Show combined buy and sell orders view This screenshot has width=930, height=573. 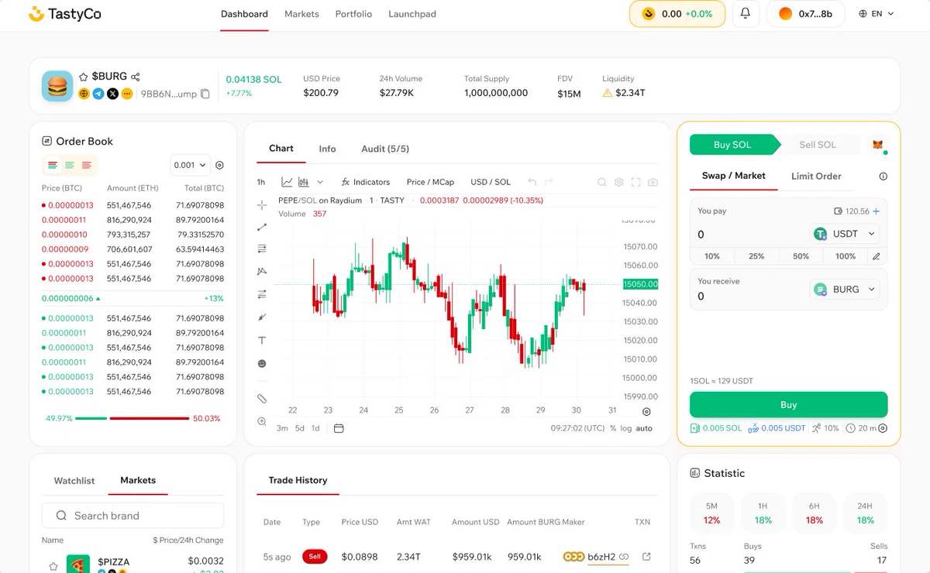point(53,165)
